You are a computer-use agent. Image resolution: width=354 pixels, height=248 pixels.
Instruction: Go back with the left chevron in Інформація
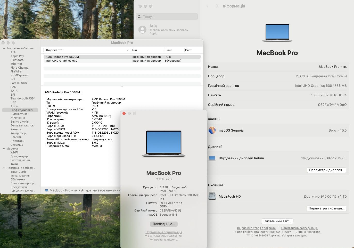(207, 6)
